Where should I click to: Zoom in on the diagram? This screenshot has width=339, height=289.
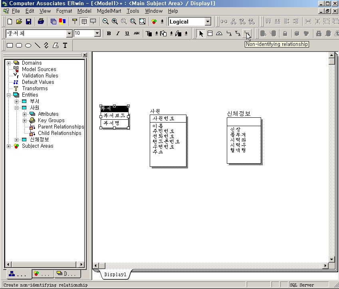(115, 22)
